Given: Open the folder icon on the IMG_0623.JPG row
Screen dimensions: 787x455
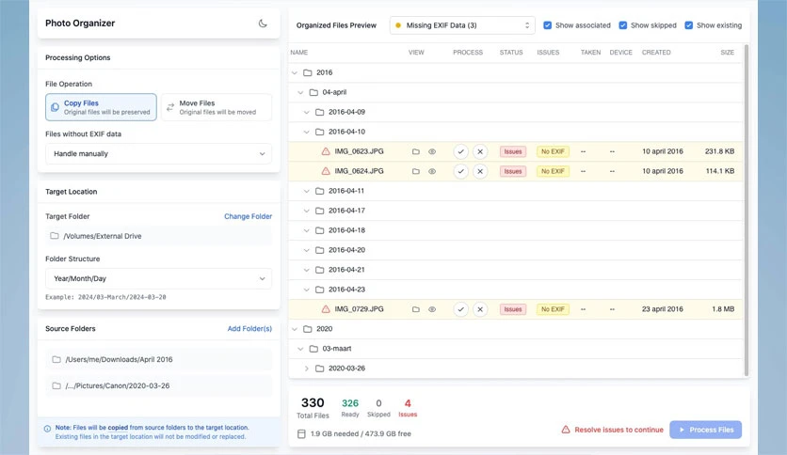Looking at the screenshot, I should pyautogui.click(x=415, y=151).
